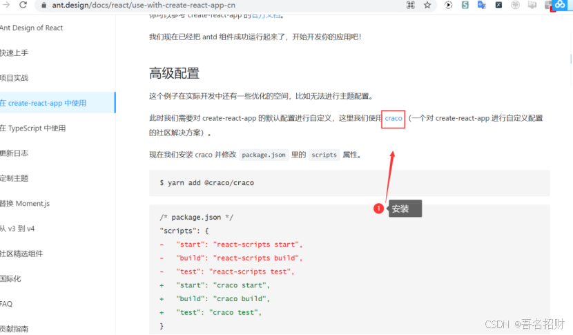Open 从 v3 到 v4 sidebar item

17,229
